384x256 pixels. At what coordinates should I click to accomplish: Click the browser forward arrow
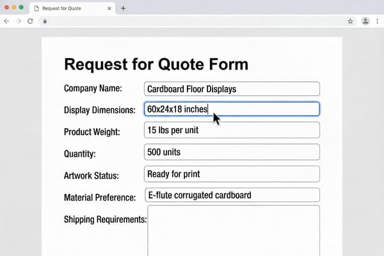(x=19, y=21)
